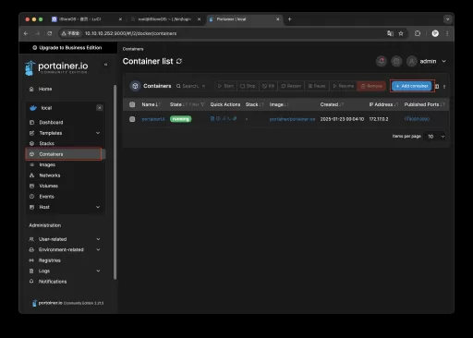Expand the User-related section
This screenshot has height=338, width=473.
click(x=98, y=239)
